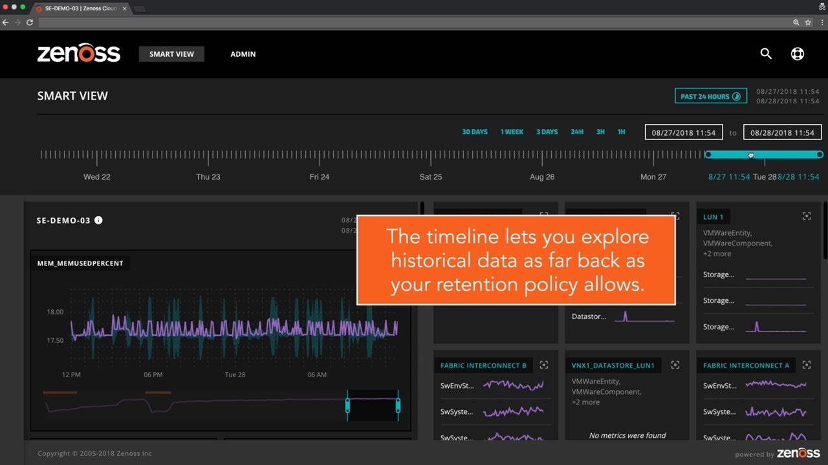828x465 pixels.
Task: Click the browser zoom magnifier icon
Action: tap(796, 22)
